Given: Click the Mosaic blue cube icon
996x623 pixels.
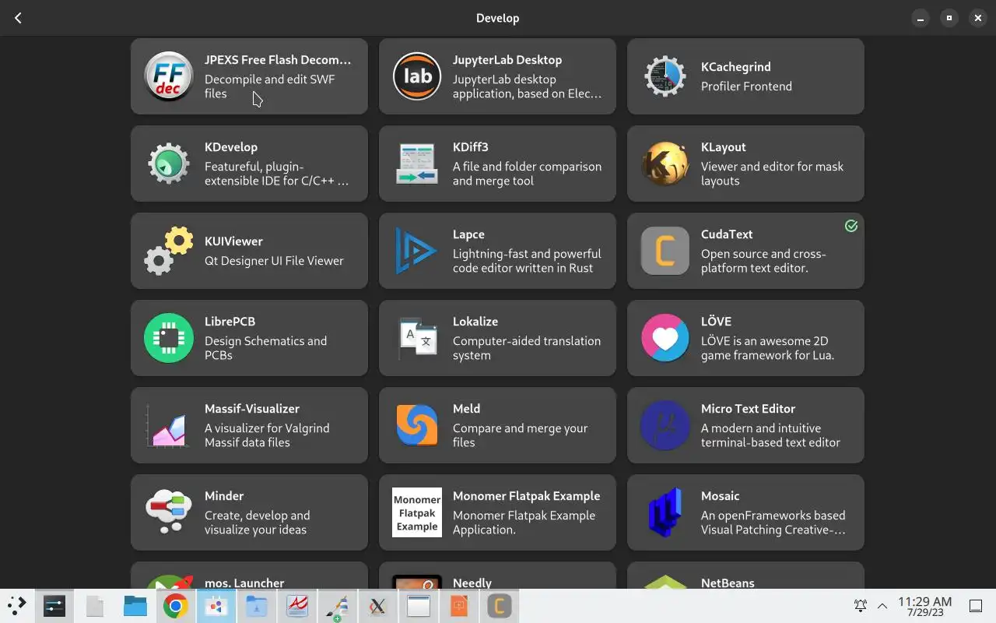Looking at the screenshot, I should point(665,512).
